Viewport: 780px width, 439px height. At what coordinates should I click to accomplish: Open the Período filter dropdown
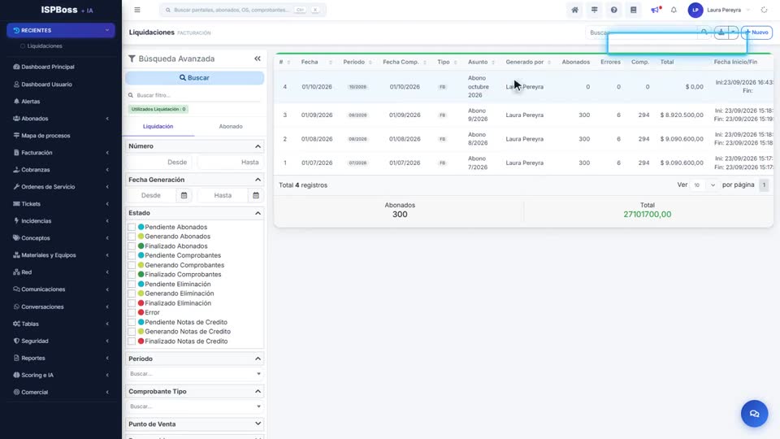pos(194,374)
